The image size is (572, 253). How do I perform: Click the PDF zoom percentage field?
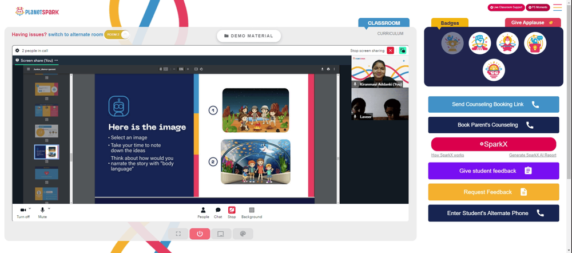pyautogui.click(x=181, y=69)
